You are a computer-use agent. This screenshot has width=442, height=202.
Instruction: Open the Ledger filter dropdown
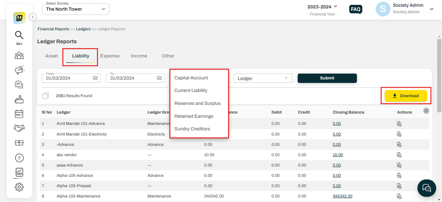click(x=263, y=78)
